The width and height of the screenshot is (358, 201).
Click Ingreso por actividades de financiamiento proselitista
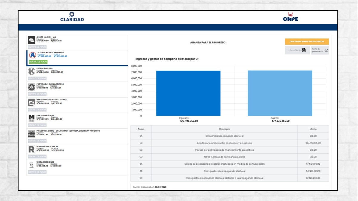[x=224, y=150]
